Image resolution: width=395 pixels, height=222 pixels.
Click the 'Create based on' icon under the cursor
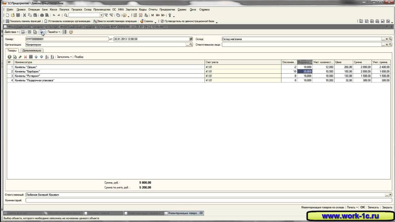point(42,32)
